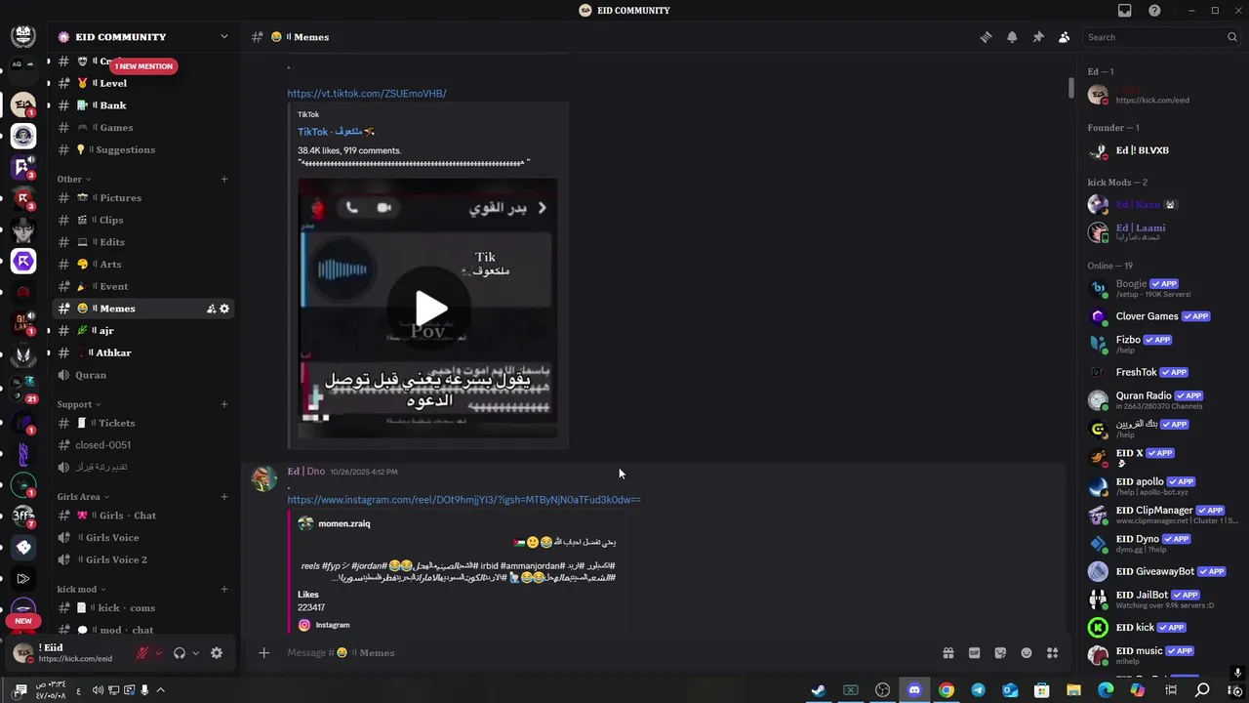Screen dimensions: 1249x703
Task: Open Google Chrome from the taskbar
Action: coord(946,690)
